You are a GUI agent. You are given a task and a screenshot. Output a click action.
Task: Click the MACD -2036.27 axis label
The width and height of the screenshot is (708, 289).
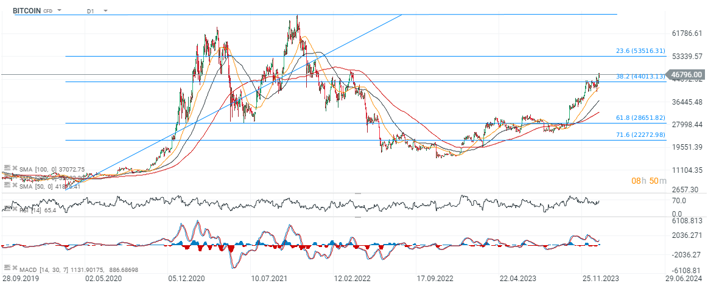pyautogui.click(x=687, y=255)
